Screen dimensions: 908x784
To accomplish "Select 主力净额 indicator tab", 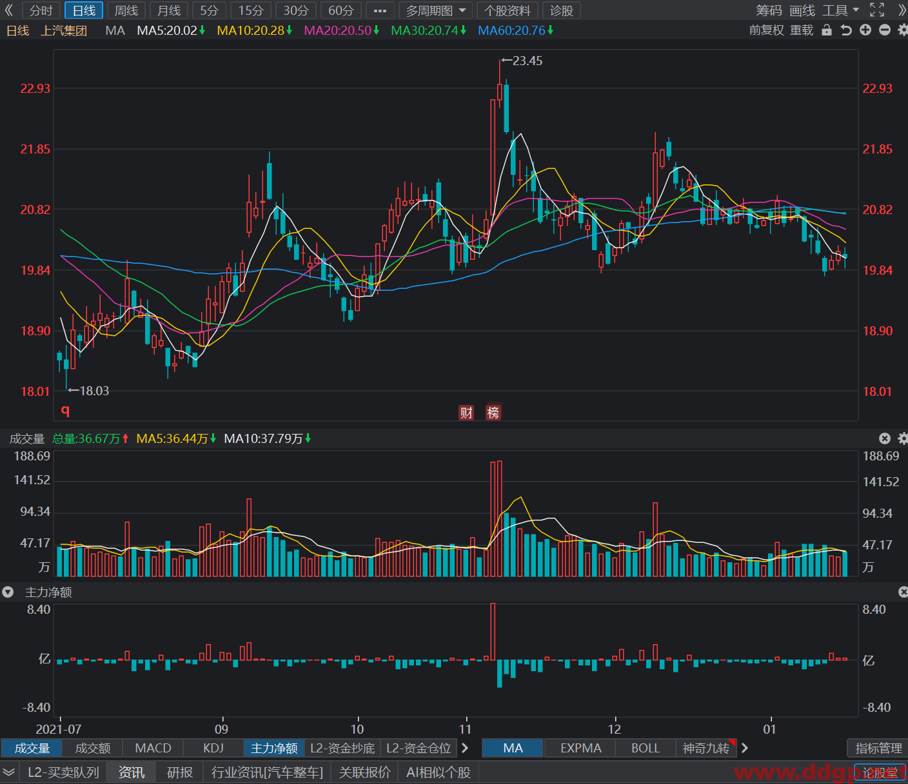I will pos(274,748).
